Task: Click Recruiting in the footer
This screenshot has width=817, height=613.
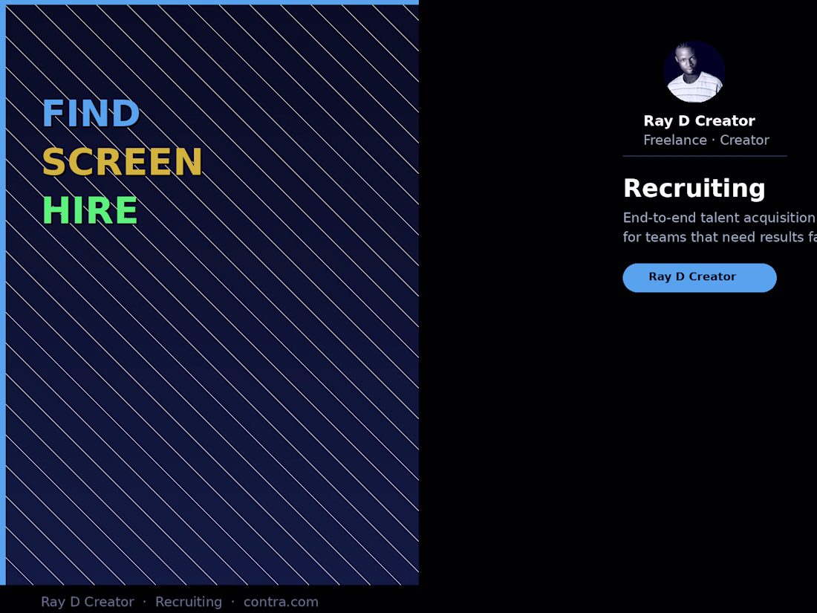Action: [x=189, y=602]
